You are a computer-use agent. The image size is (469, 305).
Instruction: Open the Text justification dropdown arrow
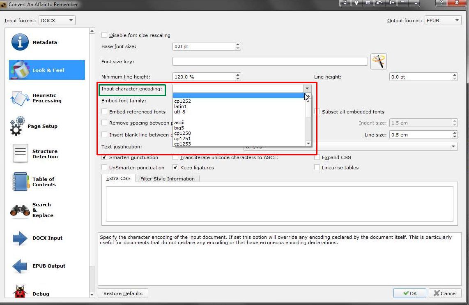point(453,146)
